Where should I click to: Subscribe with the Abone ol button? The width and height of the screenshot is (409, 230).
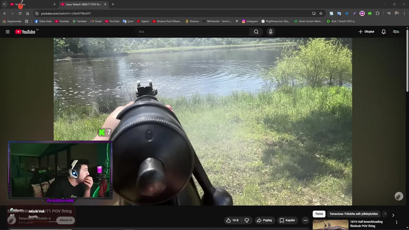[x=66, y=220]
